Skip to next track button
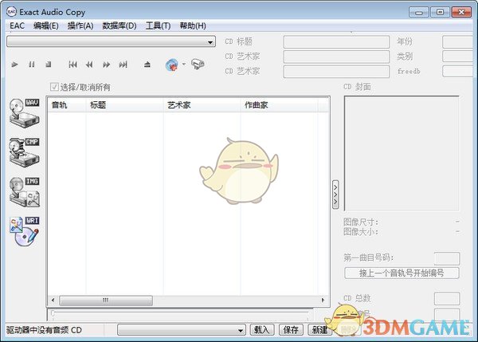Viewport: 478px width, 342px height. [x=123, y=65]
